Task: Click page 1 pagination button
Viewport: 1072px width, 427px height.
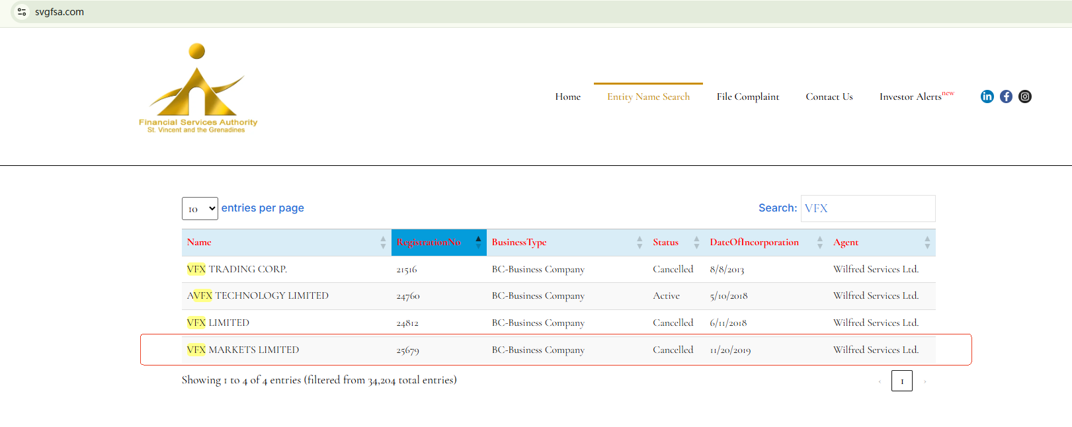Action: (x=901, y=381)
